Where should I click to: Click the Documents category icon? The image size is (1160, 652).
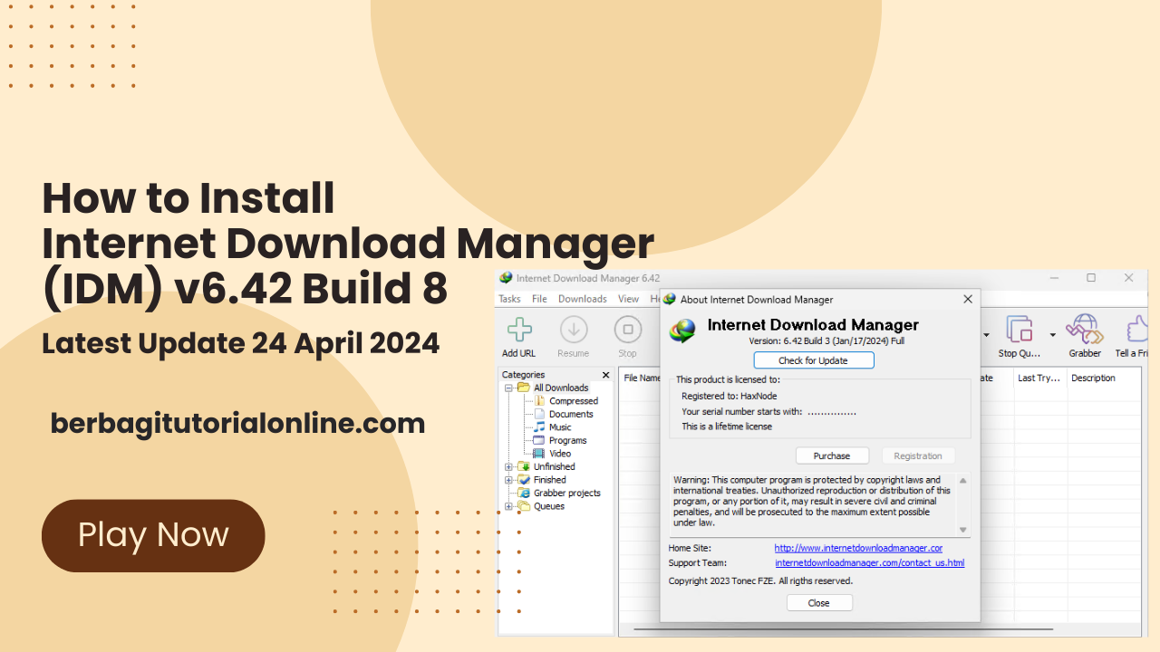pos(539,414)
